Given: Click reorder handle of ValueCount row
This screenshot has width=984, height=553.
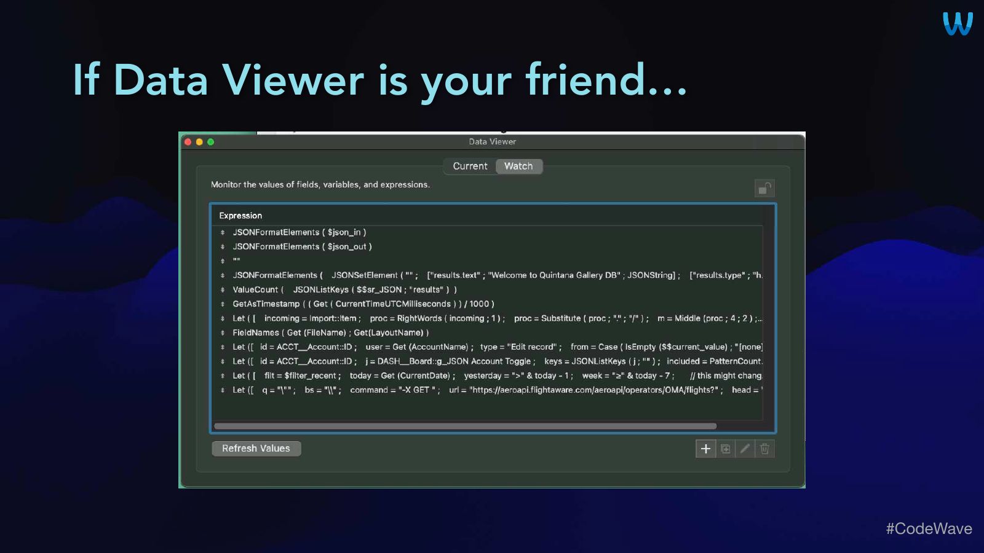Looking at the screenshot, I should click(223, 290).
